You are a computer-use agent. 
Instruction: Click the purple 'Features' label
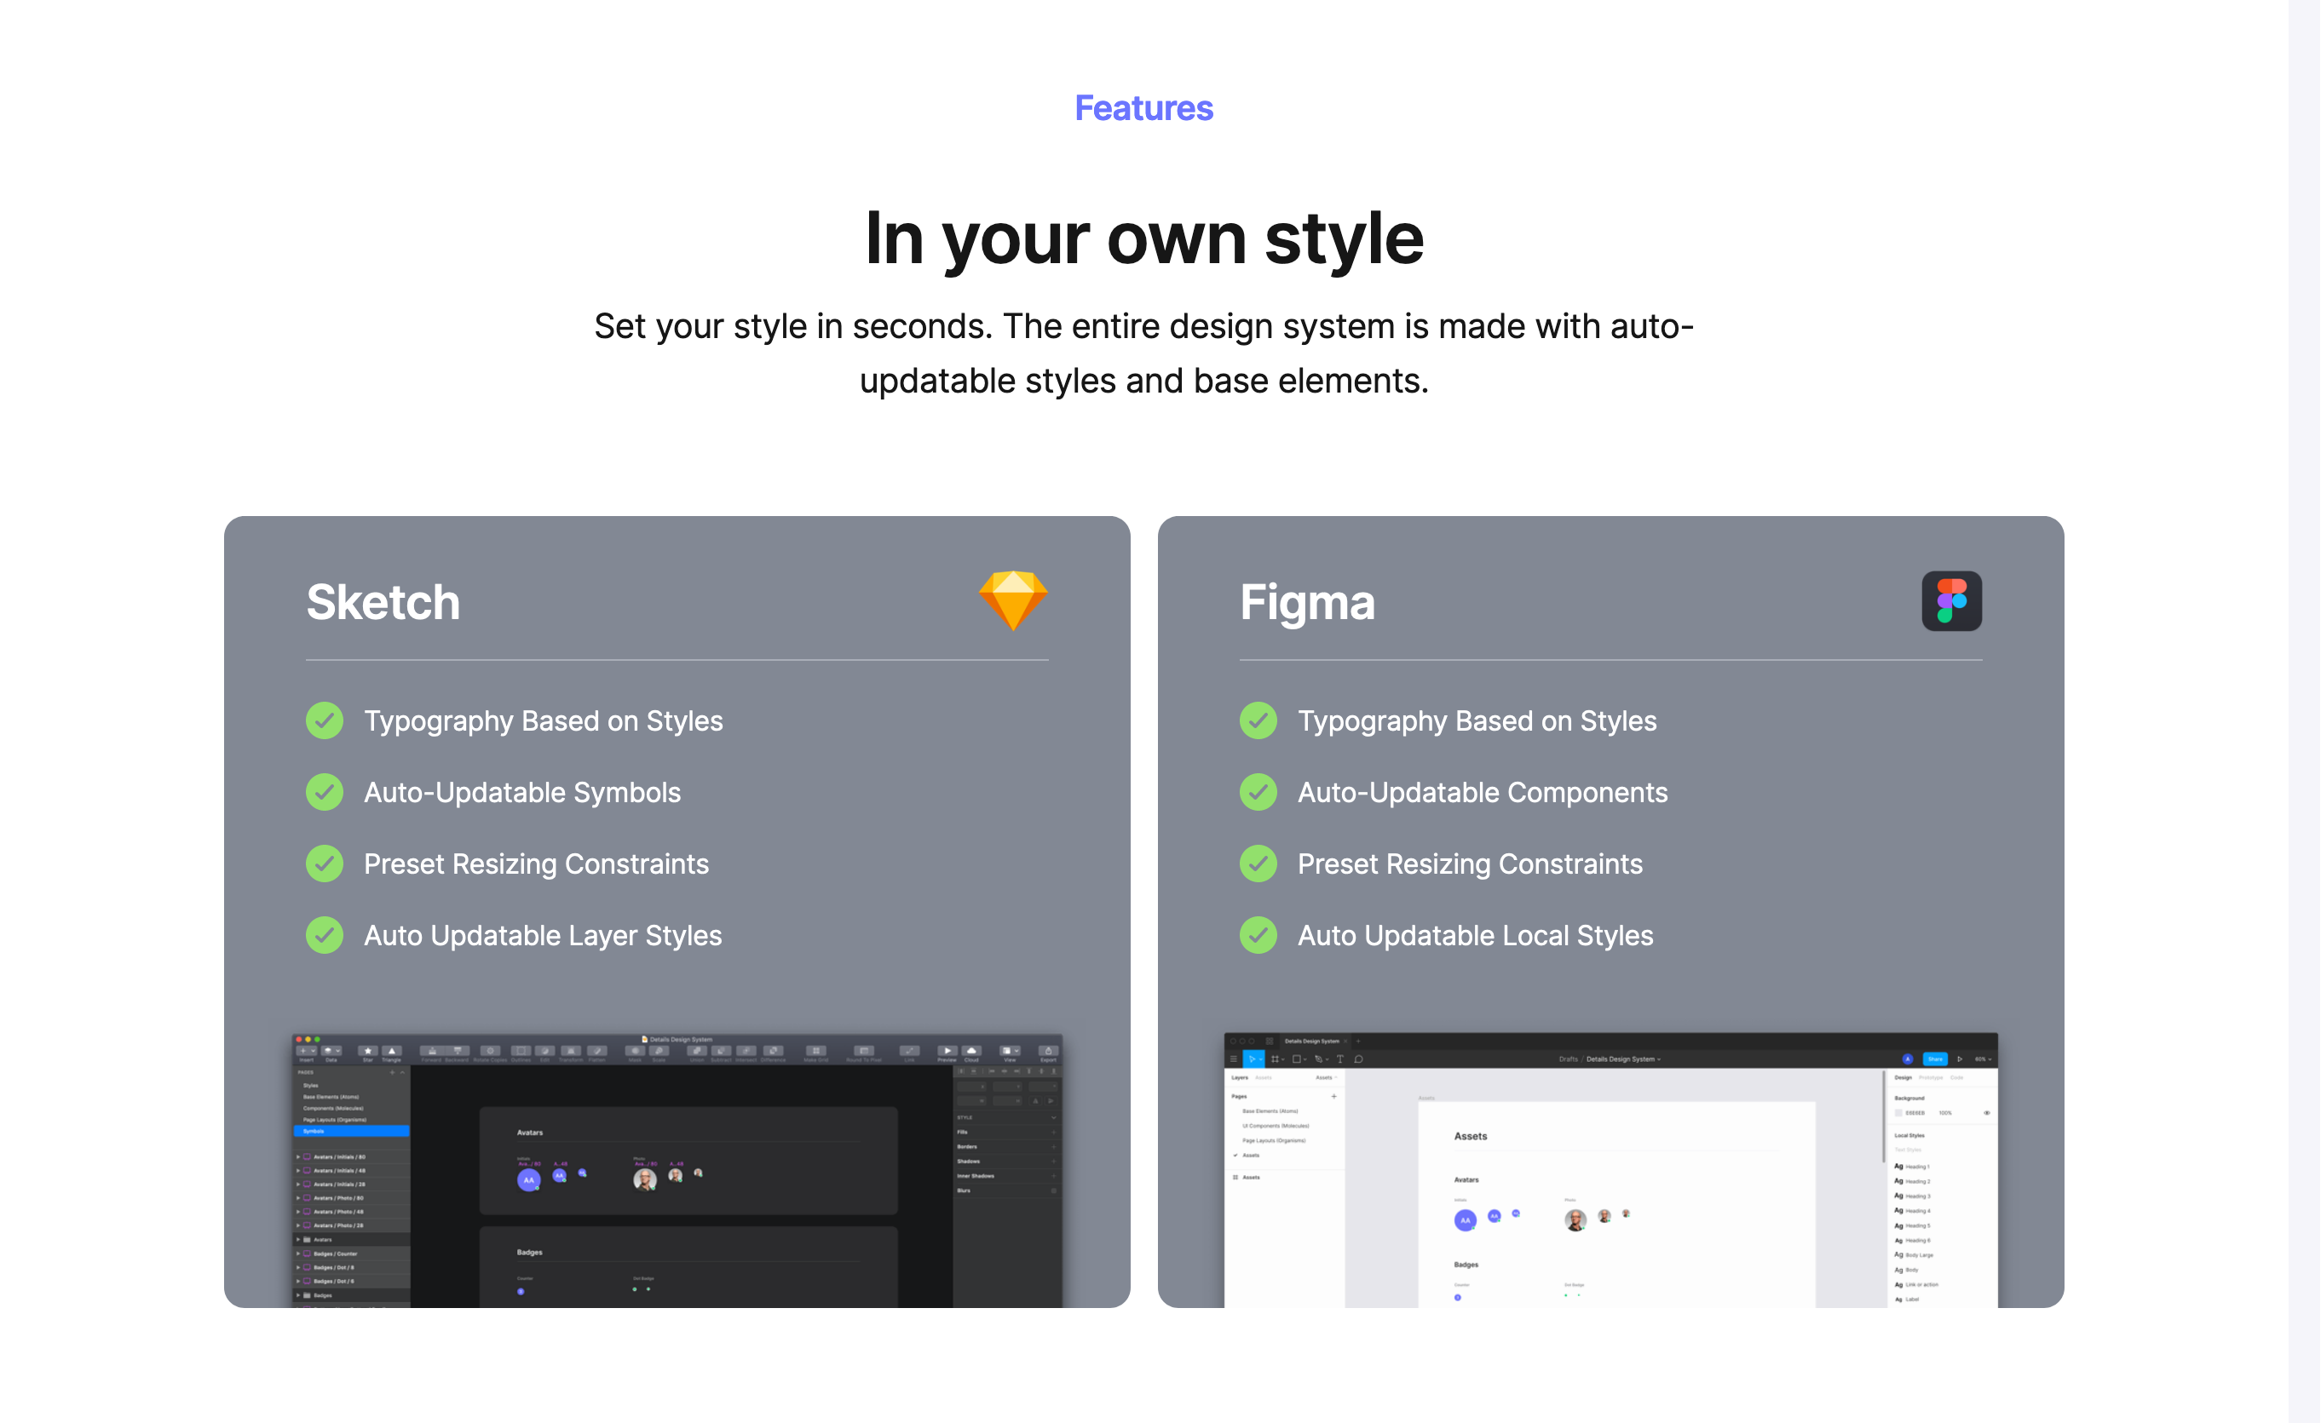(x=1144, y=108)
